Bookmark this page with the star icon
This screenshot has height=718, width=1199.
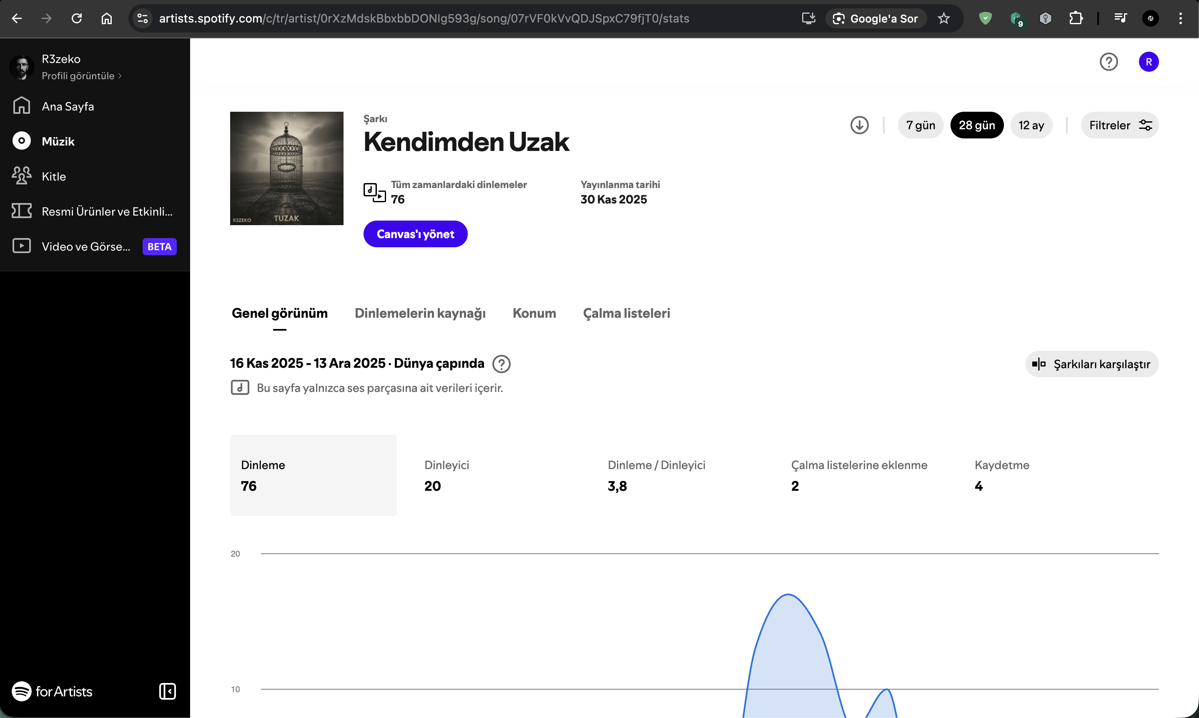[x=943, y=18]
